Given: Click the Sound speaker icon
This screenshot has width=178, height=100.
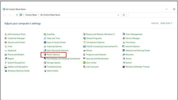Looking at the screenshot, I should [x=124, y=59].
